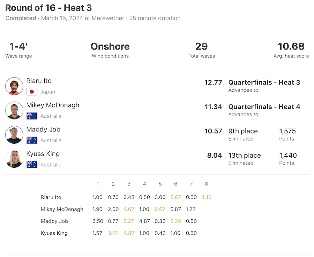
Task: Select the Mikey McDonagh name heading
Action: click(x=53, y=105)
